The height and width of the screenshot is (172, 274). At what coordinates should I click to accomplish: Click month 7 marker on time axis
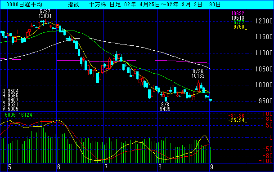pos(106,167)
